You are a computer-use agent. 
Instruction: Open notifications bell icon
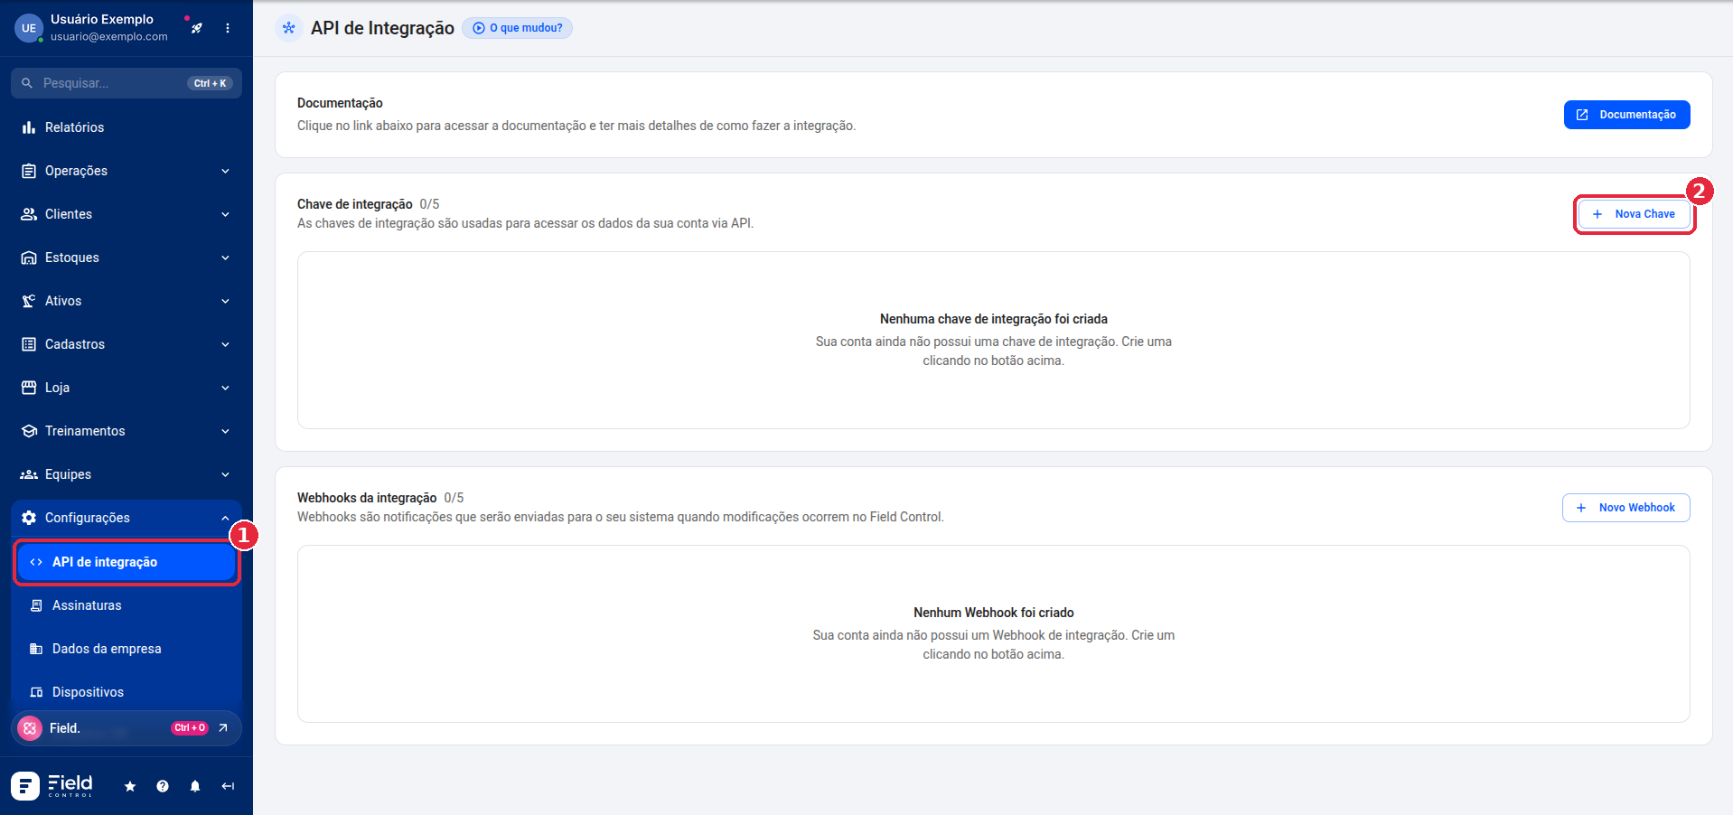195,786
